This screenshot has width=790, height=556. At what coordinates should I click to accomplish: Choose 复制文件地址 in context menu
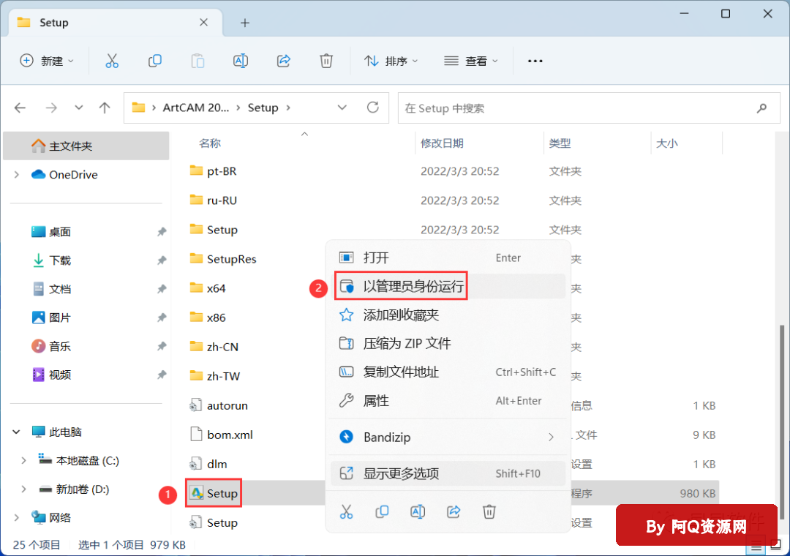[448, 372]
